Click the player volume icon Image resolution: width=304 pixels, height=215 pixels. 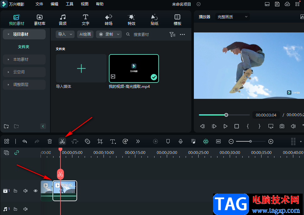coord(293,127)
